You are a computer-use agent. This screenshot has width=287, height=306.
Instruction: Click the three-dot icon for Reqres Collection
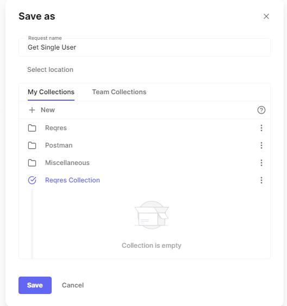coord(261,180)
